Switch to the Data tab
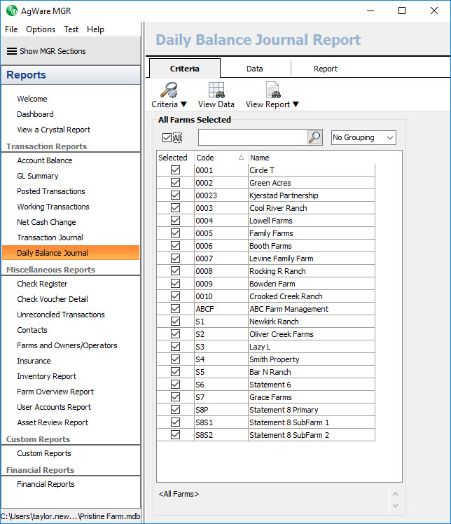 (x=255, y=69)
